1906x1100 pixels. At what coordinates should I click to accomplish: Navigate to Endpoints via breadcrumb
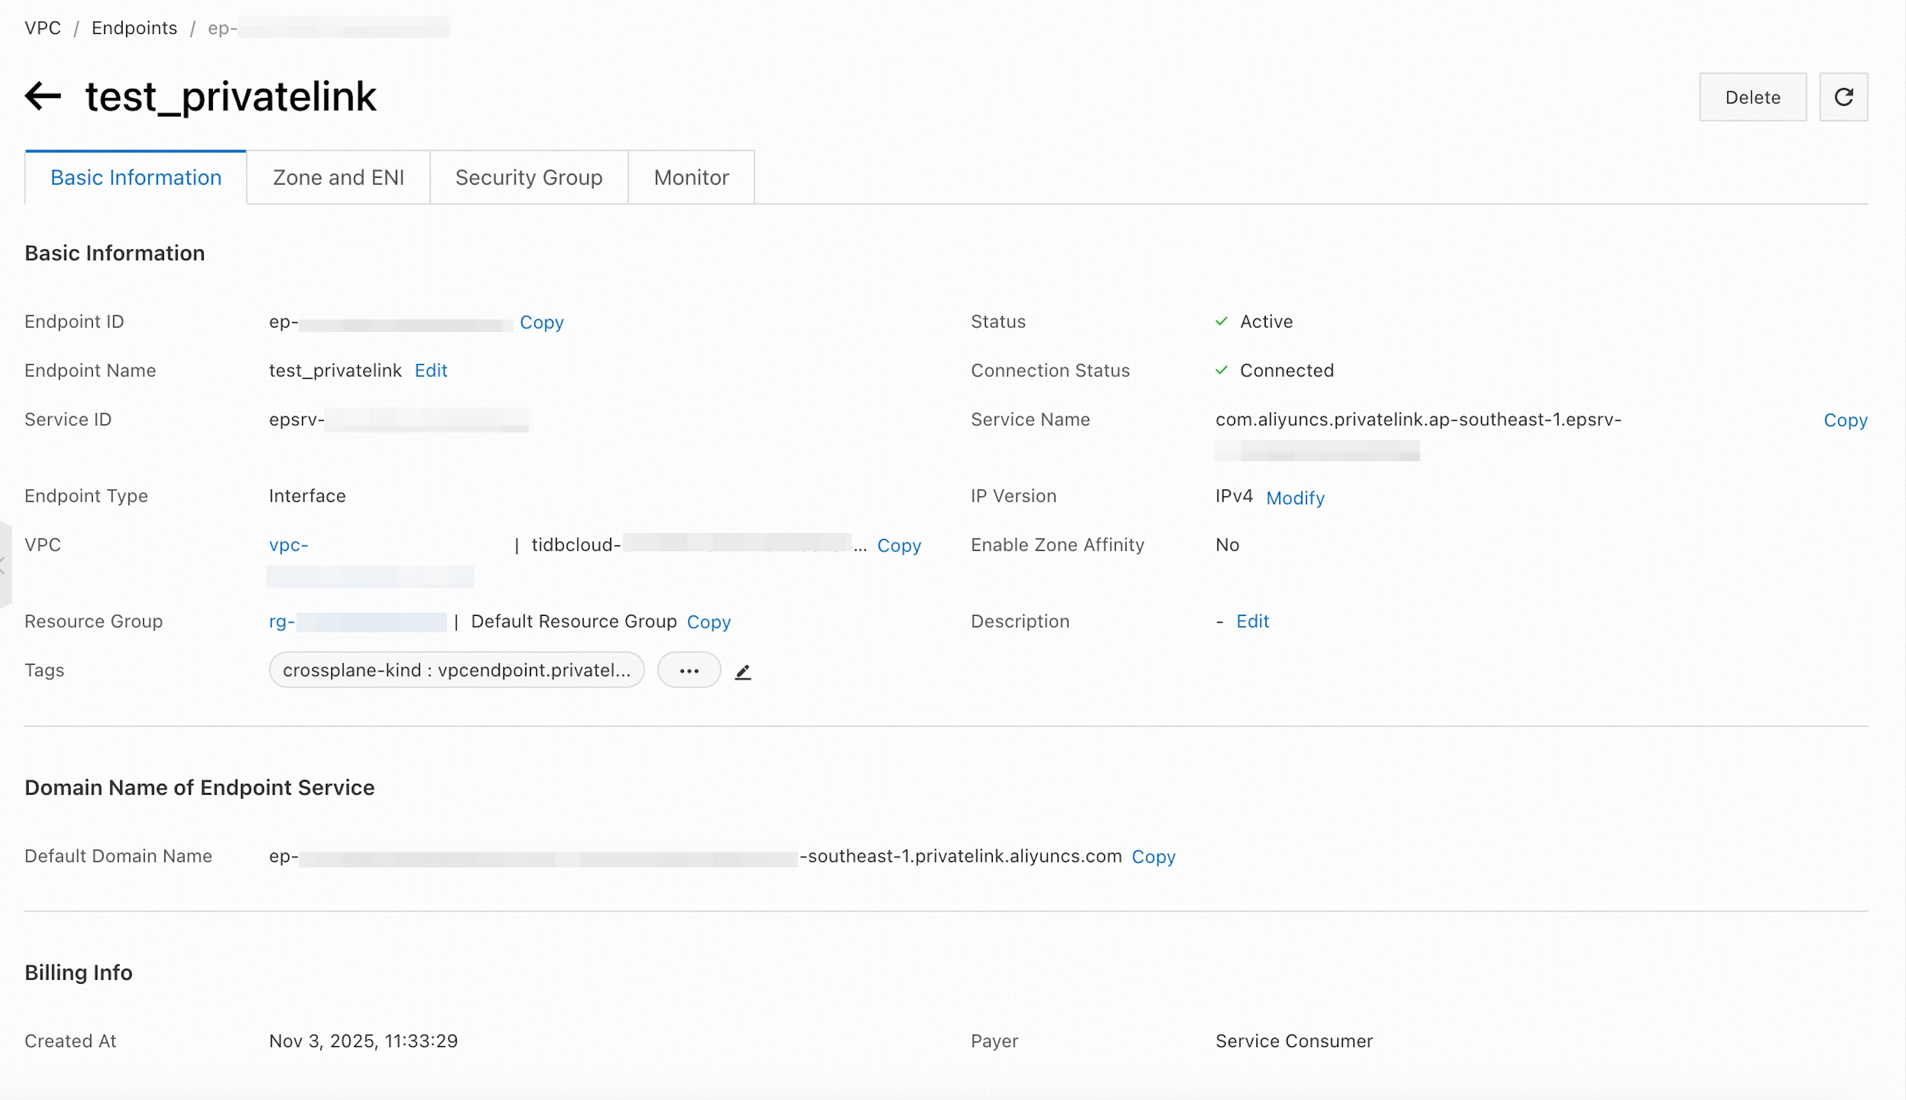[x=134, y=27]
